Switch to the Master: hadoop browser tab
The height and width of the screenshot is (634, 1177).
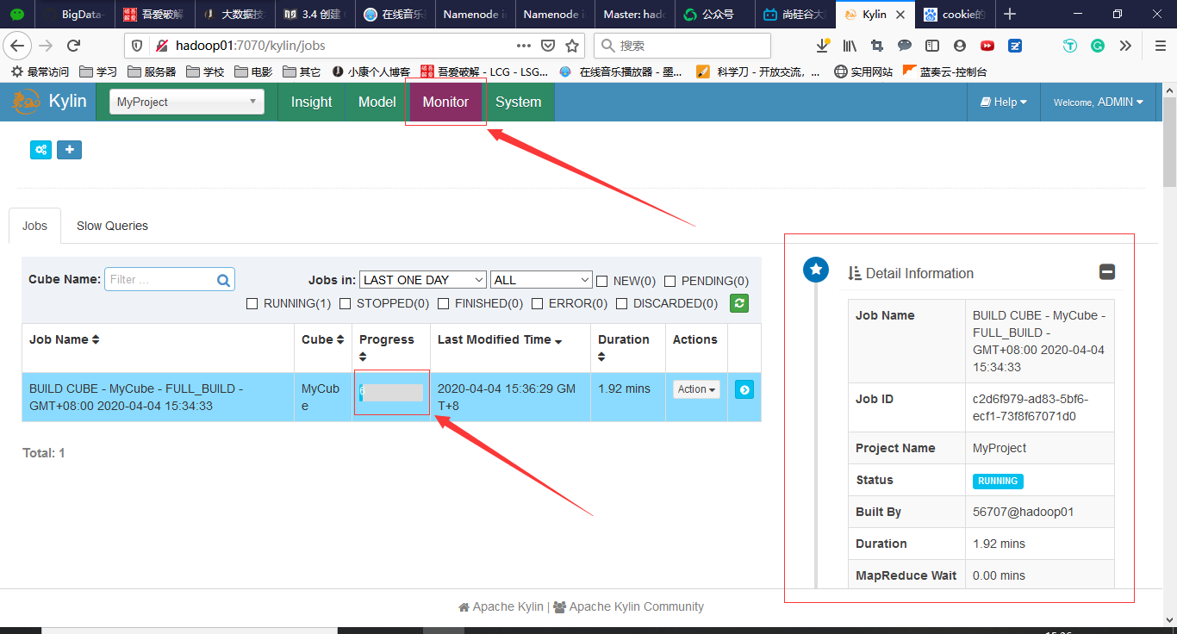635,14
